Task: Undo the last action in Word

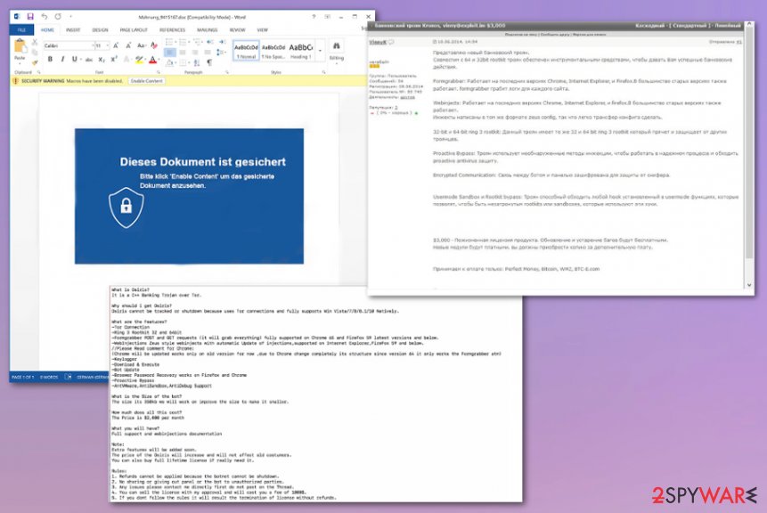Action: (x=44, y=17)
